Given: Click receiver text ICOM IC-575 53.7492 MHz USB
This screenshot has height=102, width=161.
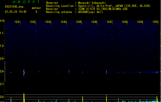Looking at the screenshot, I should coord(103,9).
